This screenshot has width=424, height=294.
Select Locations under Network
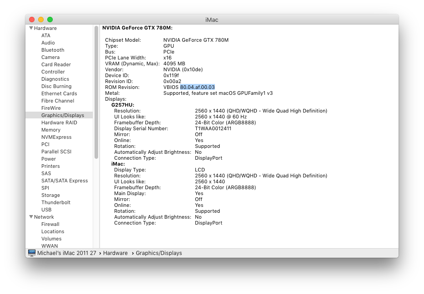pyautogui.click(x=53, y=232)
